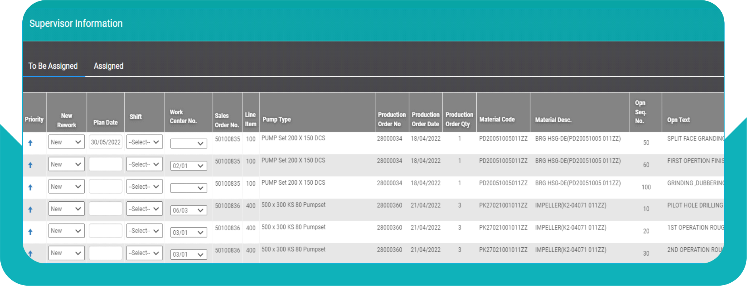Click 2ND OPERATION ROU operation text
This screenshot has height=286, width=747.
[695, 250]
